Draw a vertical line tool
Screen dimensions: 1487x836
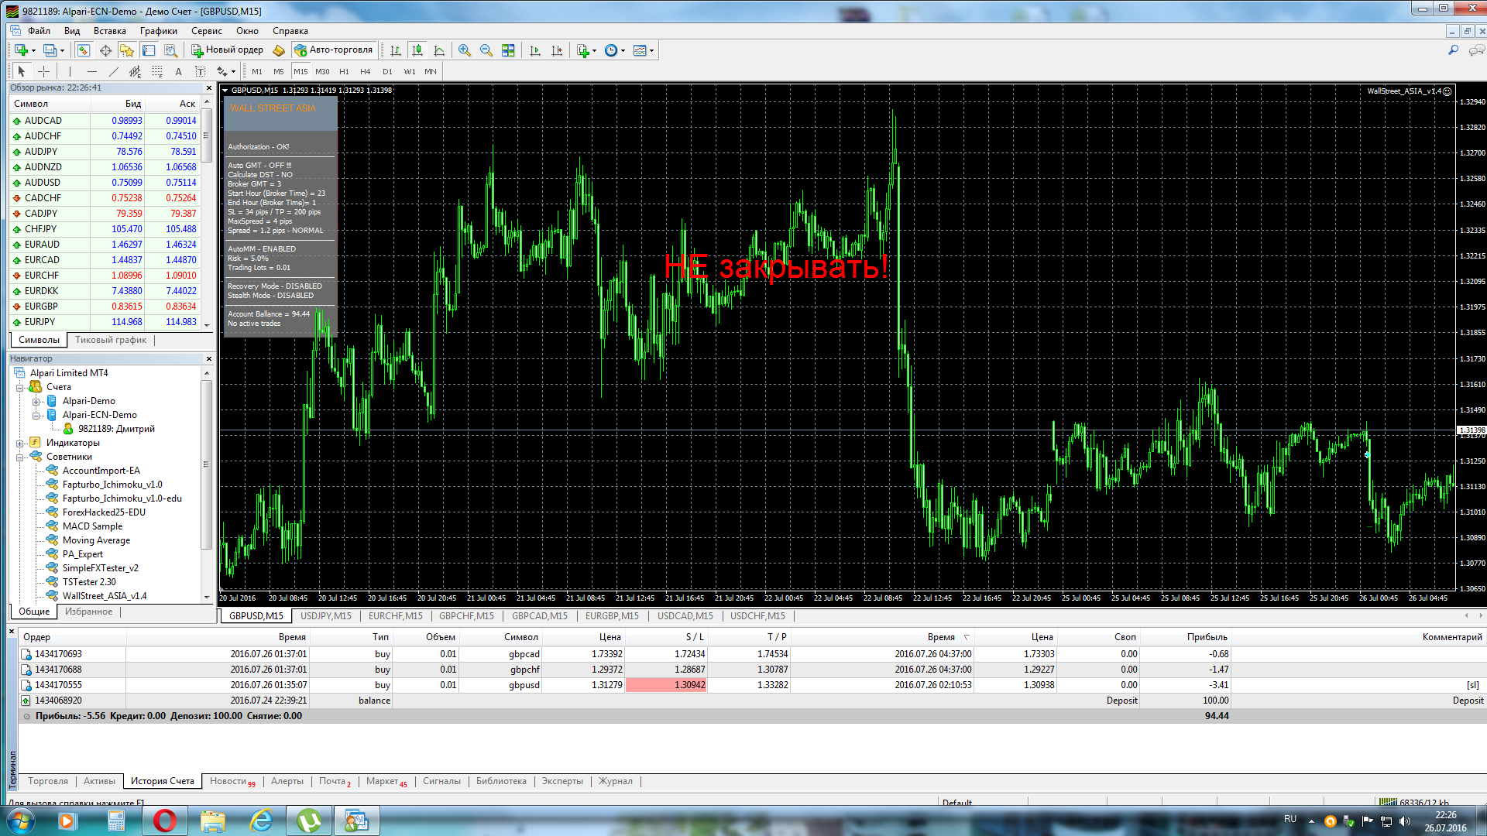70,71
